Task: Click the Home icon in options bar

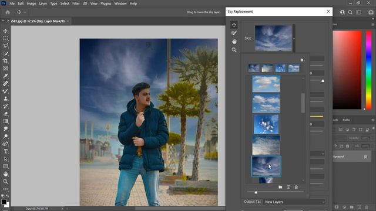Action: [8, 12]
